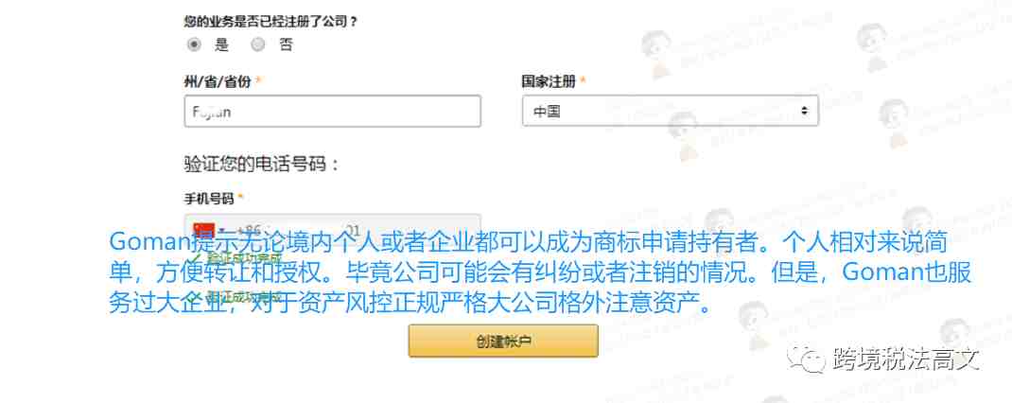Click the 您的业务是否已经注册了公司 question text

click(x=271, y=22)
